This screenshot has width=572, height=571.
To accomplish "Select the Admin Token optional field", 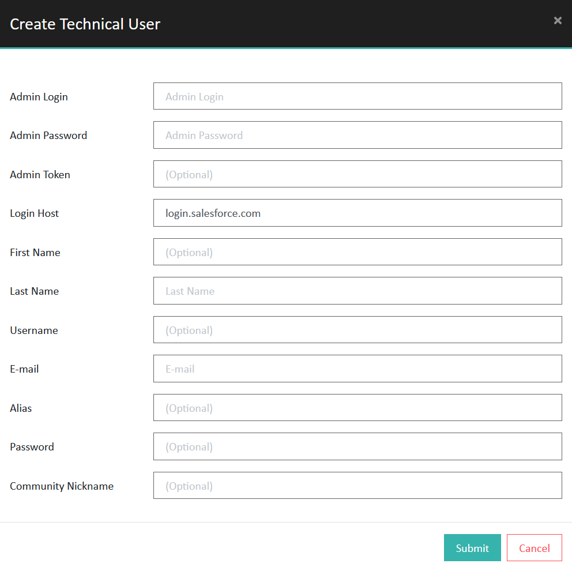I will pos(357,174).
